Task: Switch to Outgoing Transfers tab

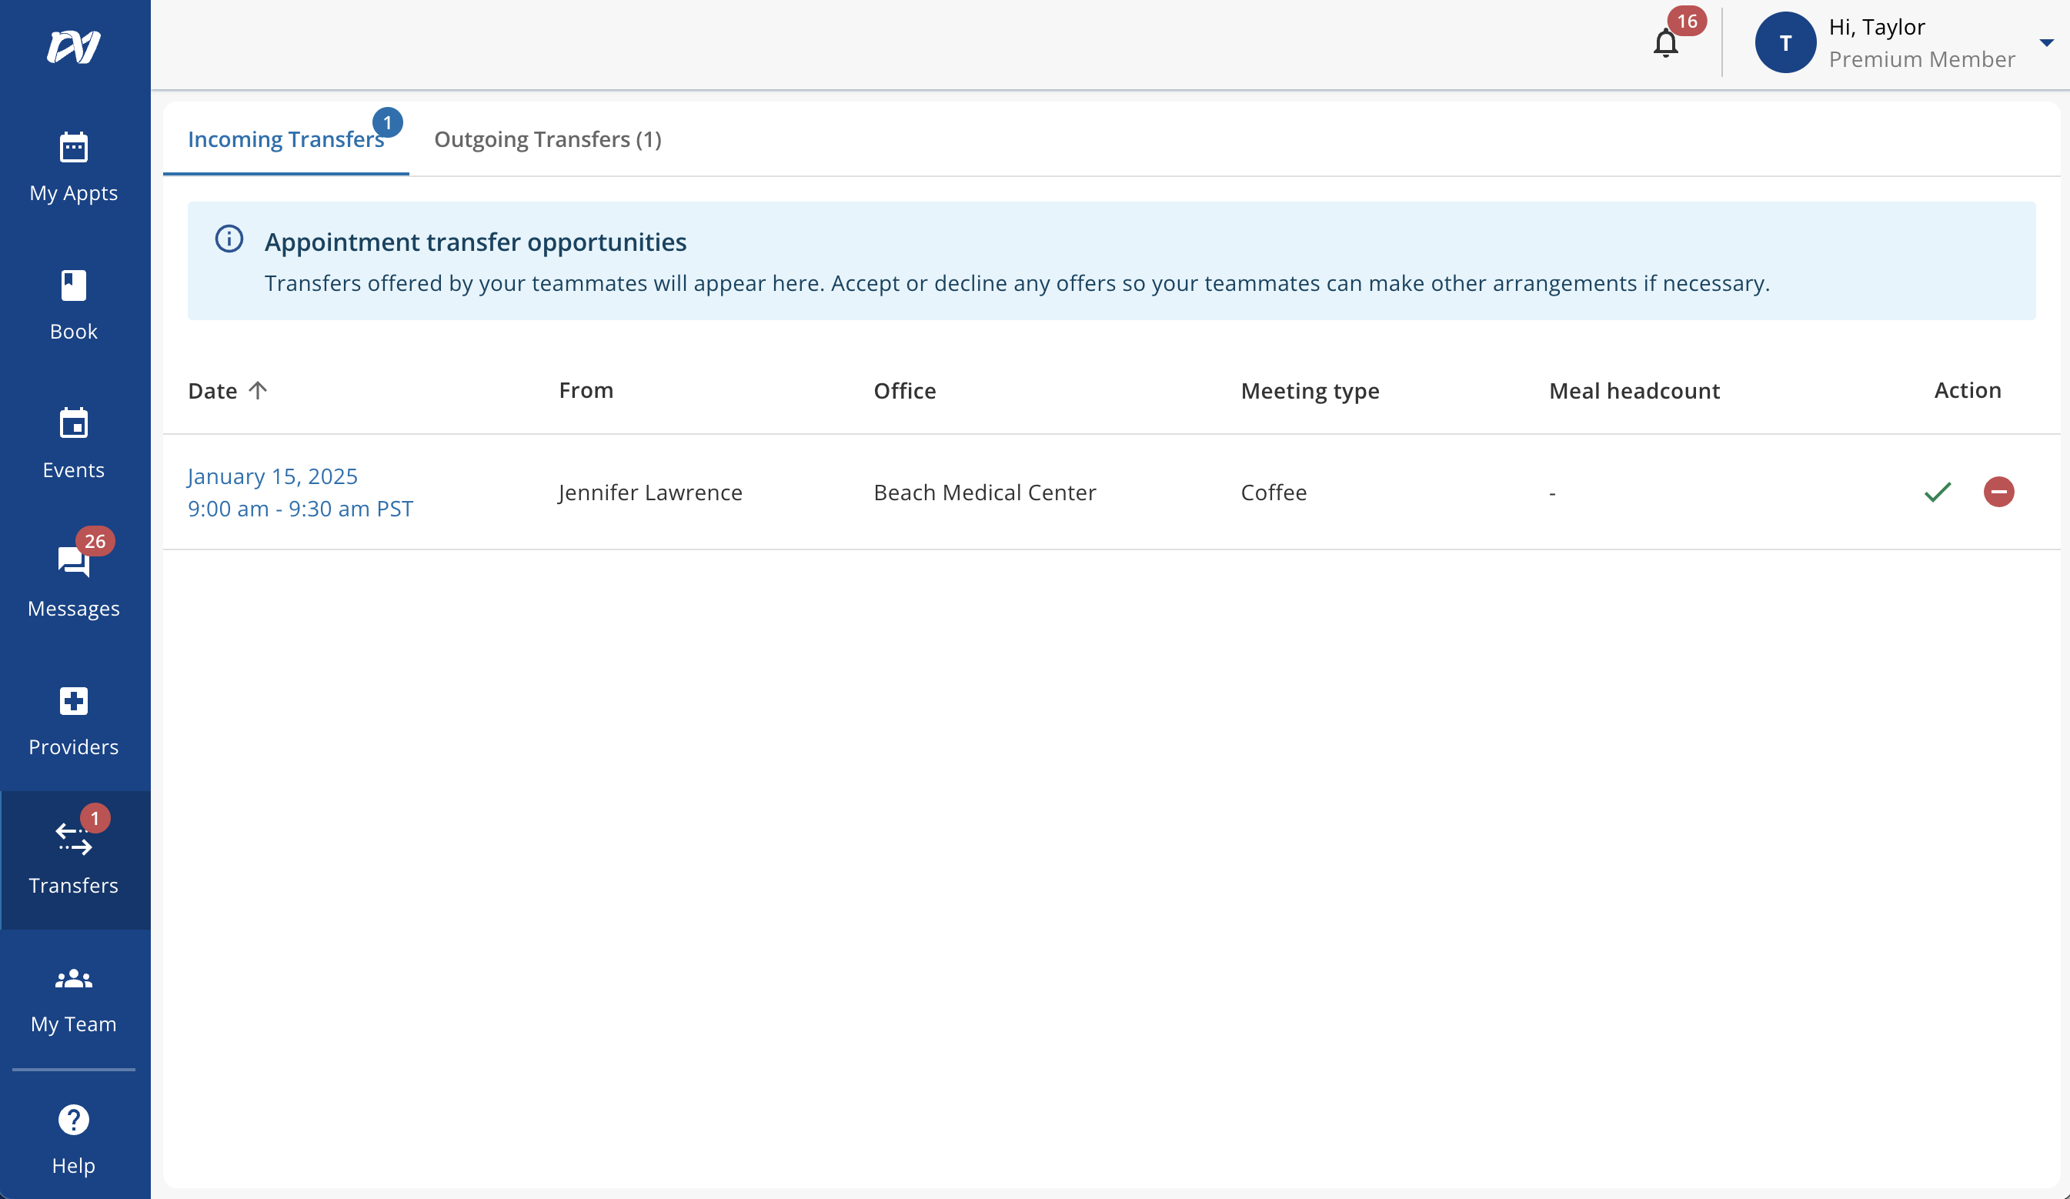Action: pyautogui.click(x=547, y=139)
